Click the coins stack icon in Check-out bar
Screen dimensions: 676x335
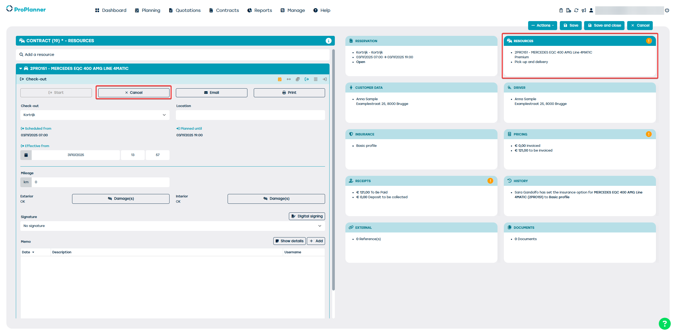pyautogui.click(x=298, y=79)
